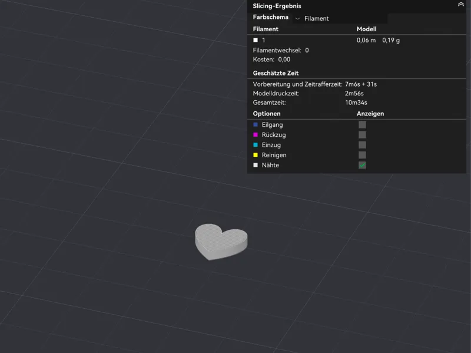Click the Farbschema label

point(270,17)
